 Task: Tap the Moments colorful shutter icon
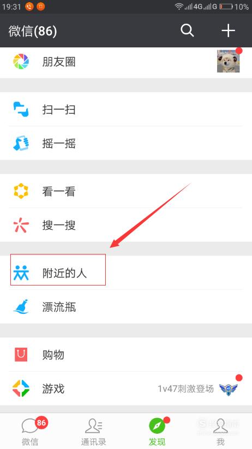(21, 62)
